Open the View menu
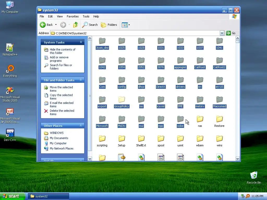Viewport: 267px width, 200px height. (60, 16)
